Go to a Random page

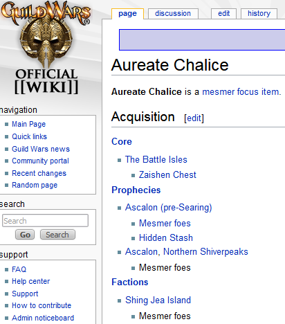[35, 185]
